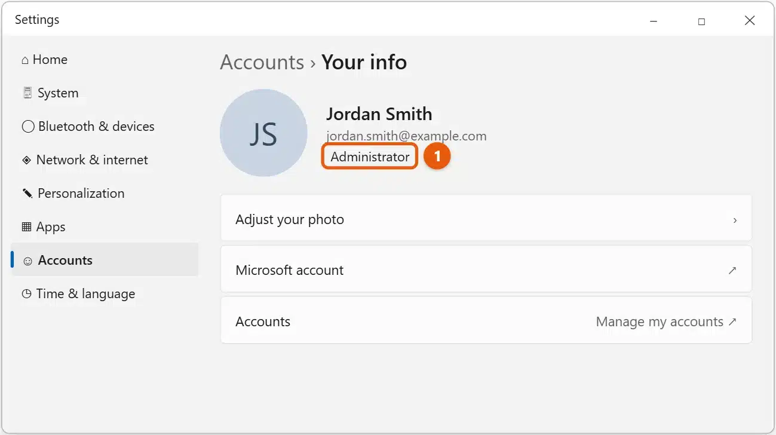Click the Accounts row label in main panel
The height and width of the screenshot is (435, 776).
[x=263, y=321]
